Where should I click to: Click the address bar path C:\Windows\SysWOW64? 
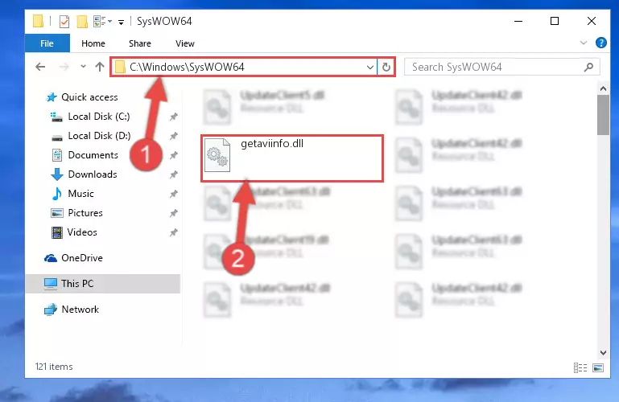[187, 67]
